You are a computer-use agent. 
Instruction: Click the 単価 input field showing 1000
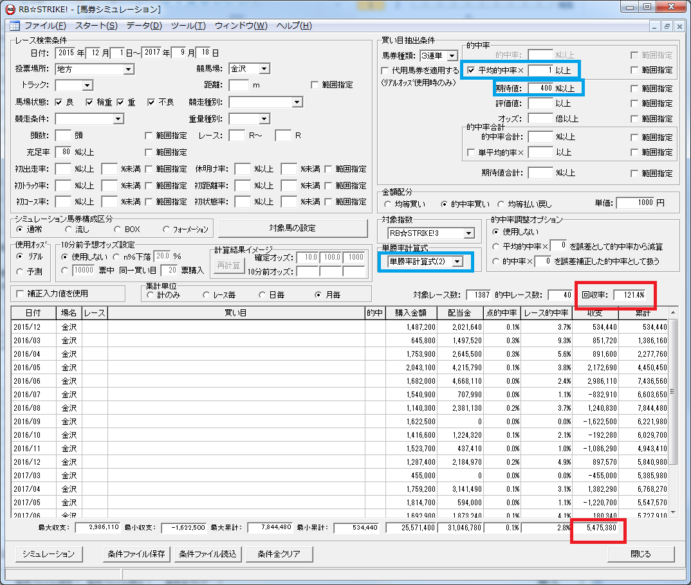point(636,203)
